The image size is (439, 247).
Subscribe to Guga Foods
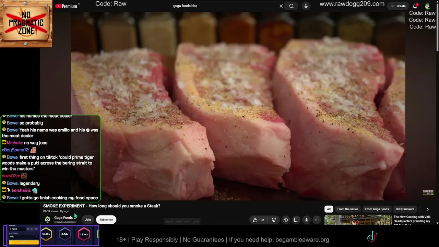pyautogui.click(x=106, y=220)
